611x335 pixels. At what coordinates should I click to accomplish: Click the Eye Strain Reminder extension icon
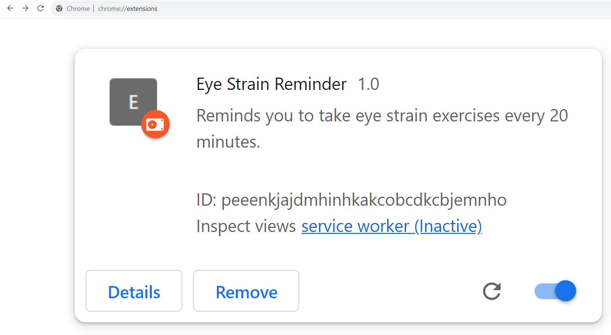[133, 102]
